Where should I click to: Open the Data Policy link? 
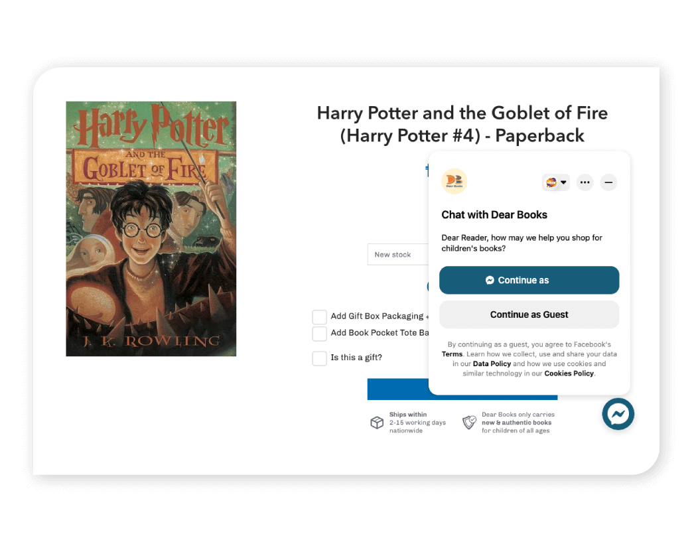492,364
